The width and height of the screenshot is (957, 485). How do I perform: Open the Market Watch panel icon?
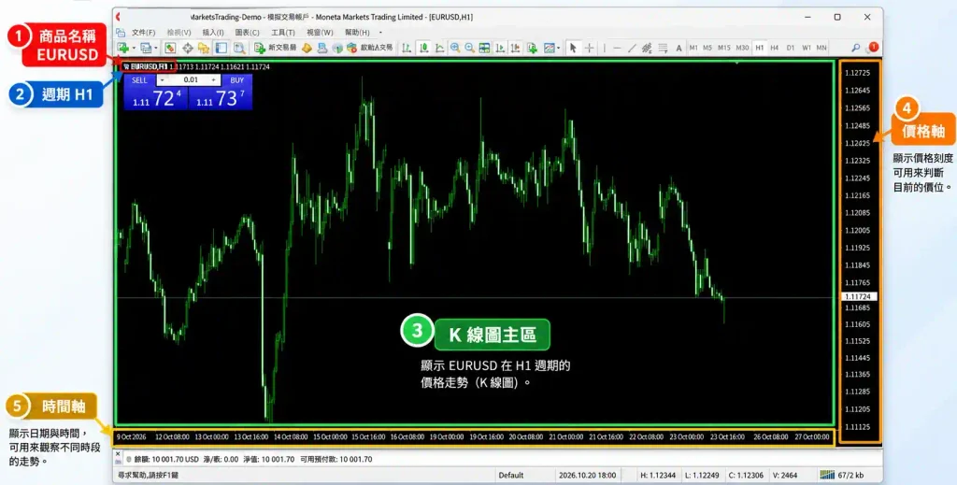click(x=170, y=48)
